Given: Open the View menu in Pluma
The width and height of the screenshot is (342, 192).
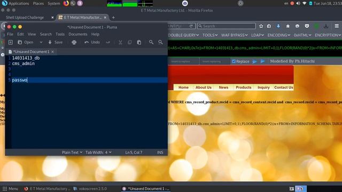Looking at the screenshot, I should click(x=32, y=34).
